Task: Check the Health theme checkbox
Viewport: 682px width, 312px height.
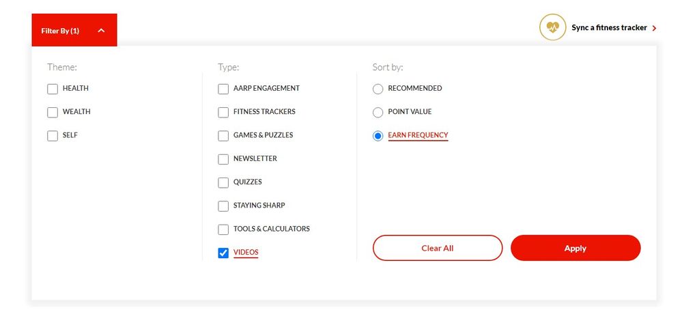Action: coord(53,89)
